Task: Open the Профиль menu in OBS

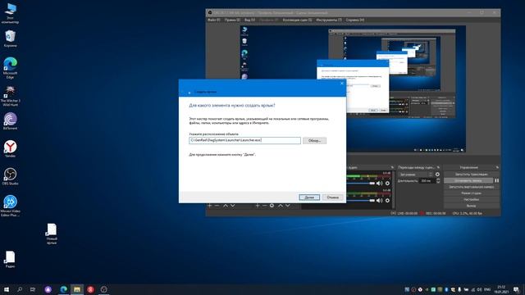Action: 269,20
